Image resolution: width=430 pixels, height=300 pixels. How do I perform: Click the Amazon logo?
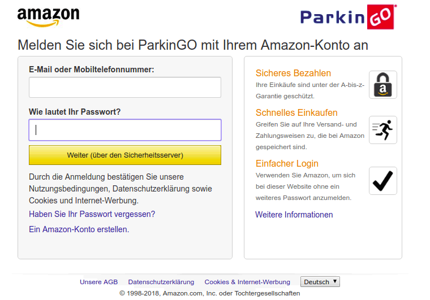(x=48, y=17)
